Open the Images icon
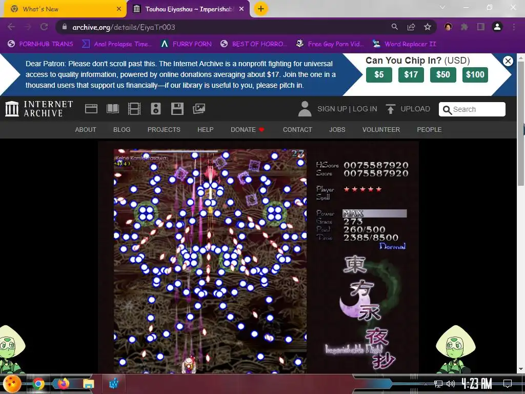Image resolution: width=525 pixels, height=394 pixels. point(199,109)
